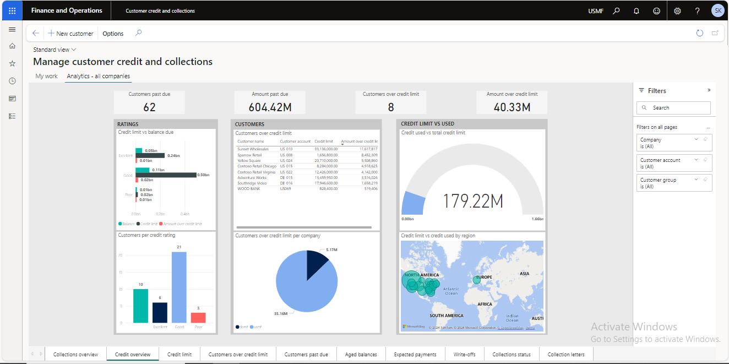Image resolution: width=729 pixels, height=364 pixels.
Task: Click the notification bell icon
Action: coord(636,10)
